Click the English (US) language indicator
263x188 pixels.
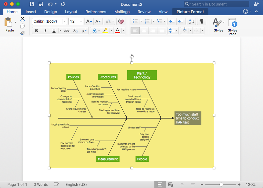pyautogui.click(x=76, y=184)
